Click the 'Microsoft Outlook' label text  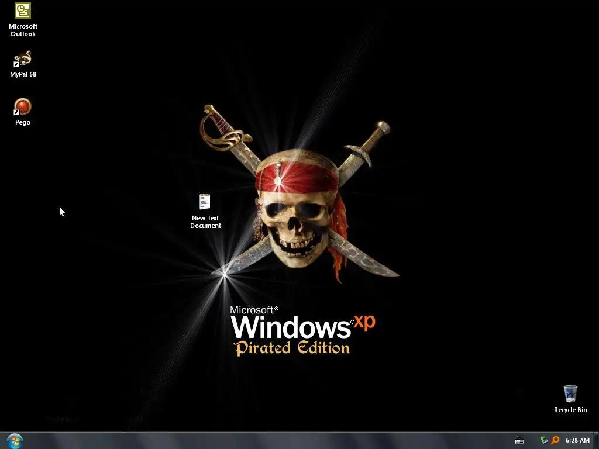click(x=23, y=30)
